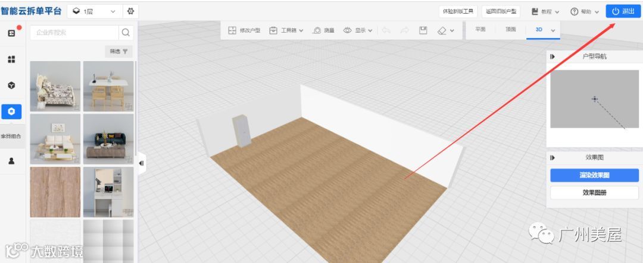Select the eraser clear tool
The width and height of the screenshot is (643, 263).
point(442,31)
